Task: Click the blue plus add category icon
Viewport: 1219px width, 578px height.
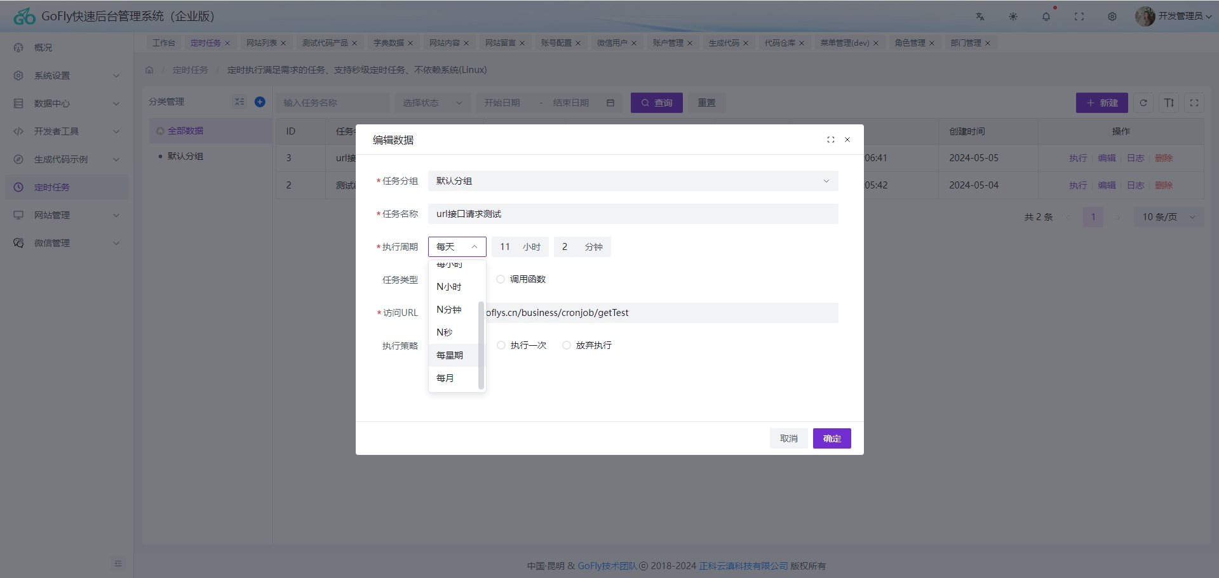Action: click(260, 102)
